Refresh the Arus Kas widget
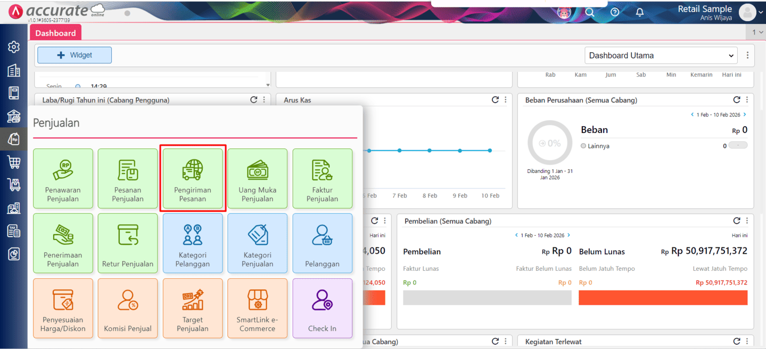Viewport: 766px width, 349px height. tap(495, 100)
